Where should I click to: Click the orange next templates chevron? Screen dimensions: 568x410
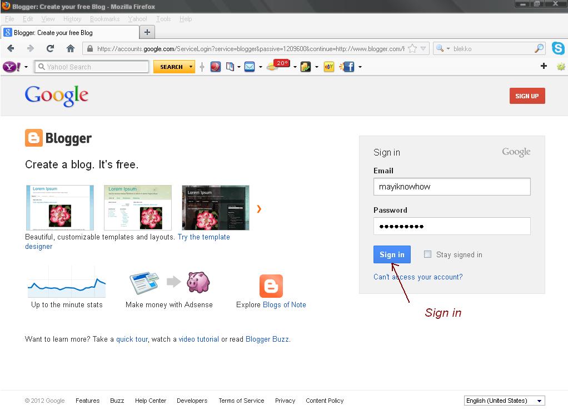click(x=259, y=209)
